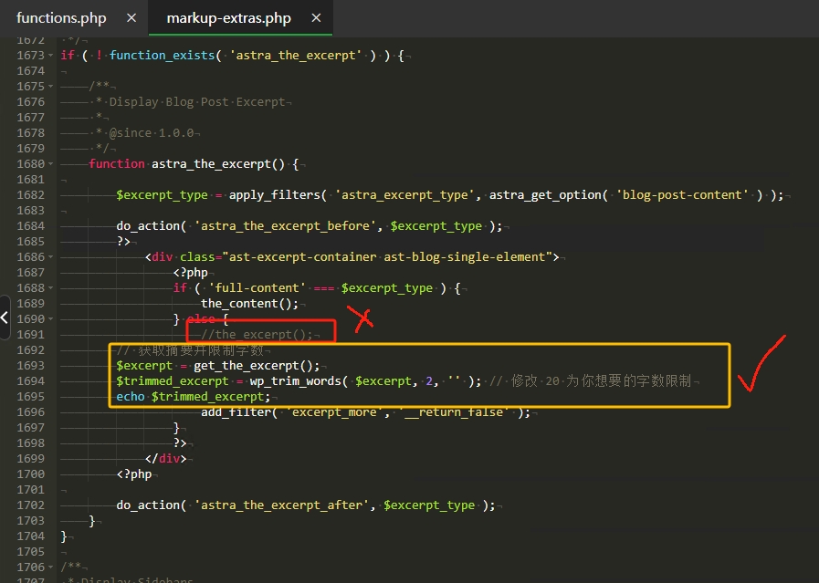Close the functions.php tab
The width and height of the screenshot is (819, 583).
[x=131, y=17]
